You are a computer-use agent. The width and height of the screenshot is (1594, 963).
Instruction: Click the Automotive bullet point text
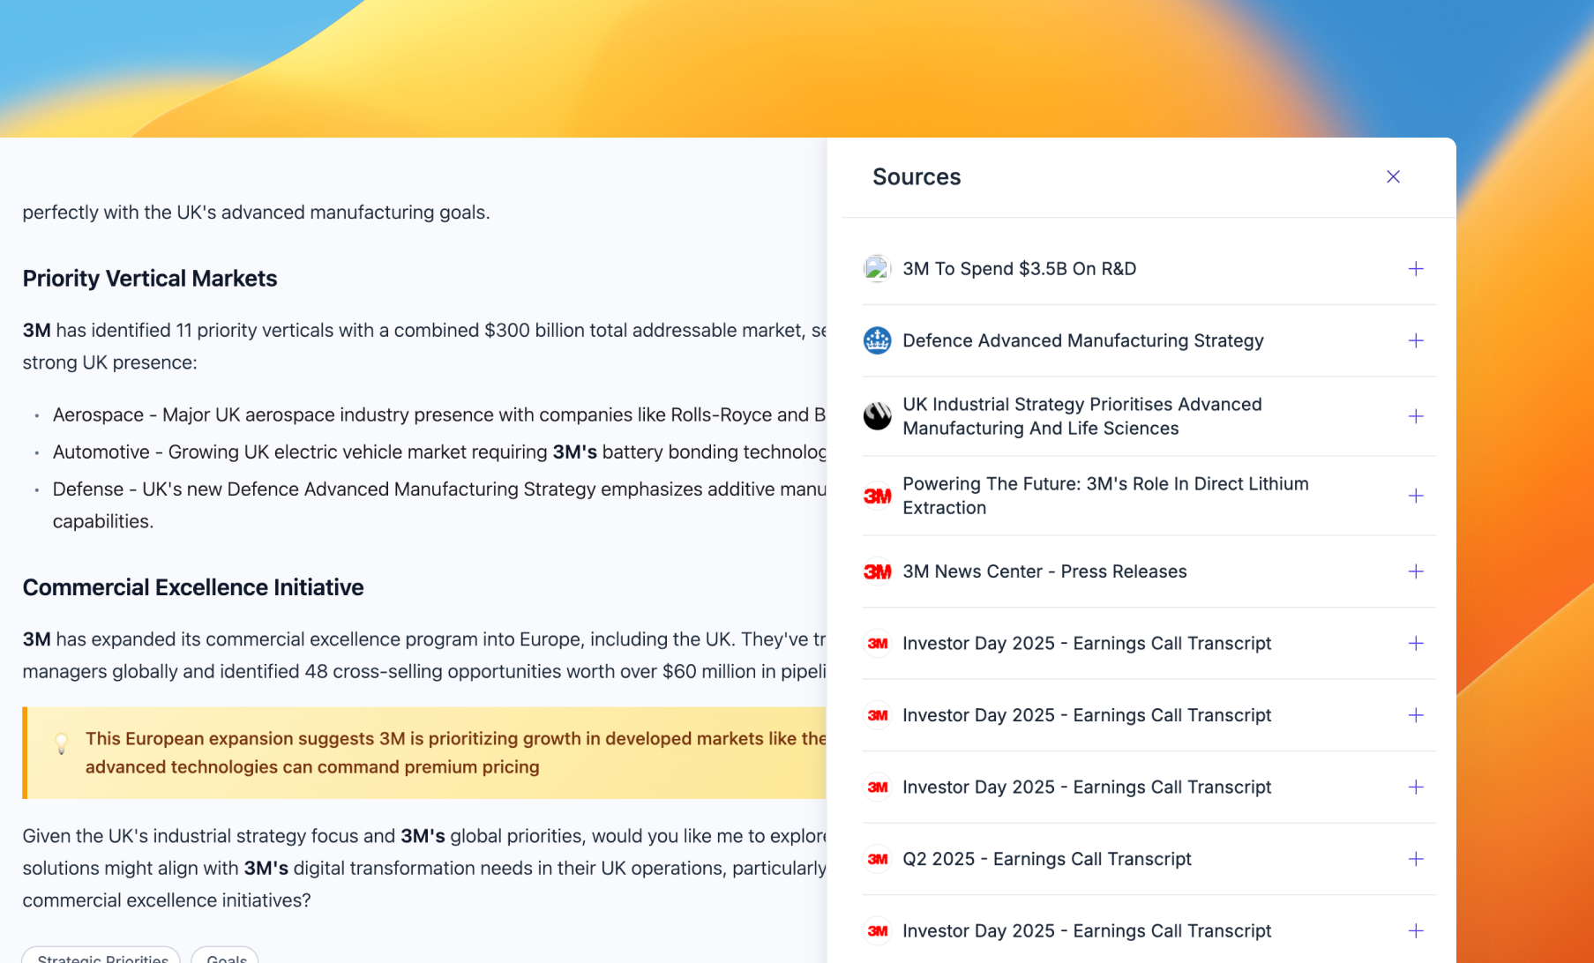click(x=439, y=452)
